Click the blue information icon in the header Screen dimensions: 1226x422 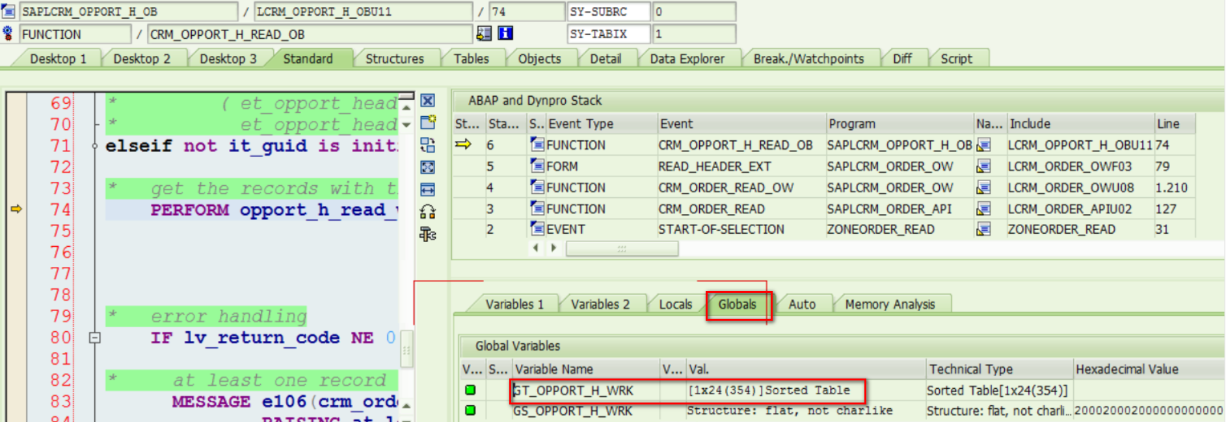coord(505,33)
